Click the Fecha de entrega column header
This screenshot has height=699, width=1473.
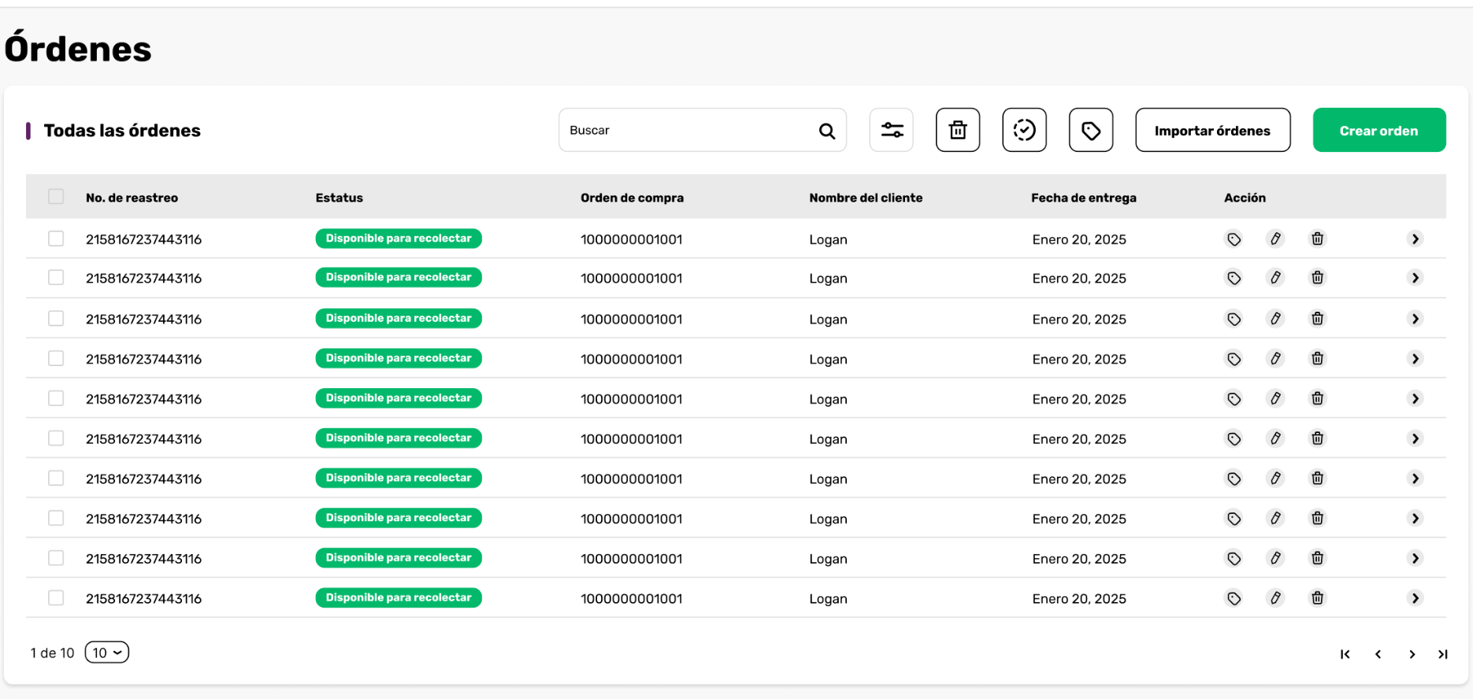(1084, 198)
